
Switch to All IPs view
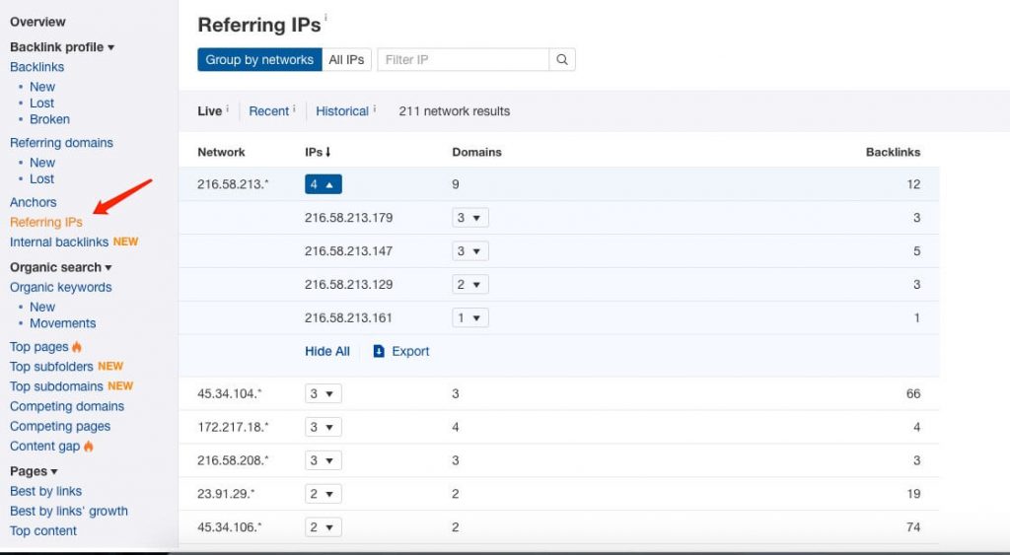click(346, 60)
